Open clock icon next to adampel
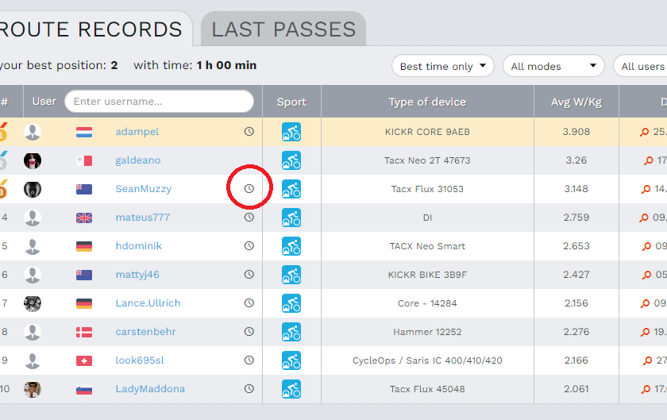The image size is (667, 420). pyautogui.click(x=249, y=132)
